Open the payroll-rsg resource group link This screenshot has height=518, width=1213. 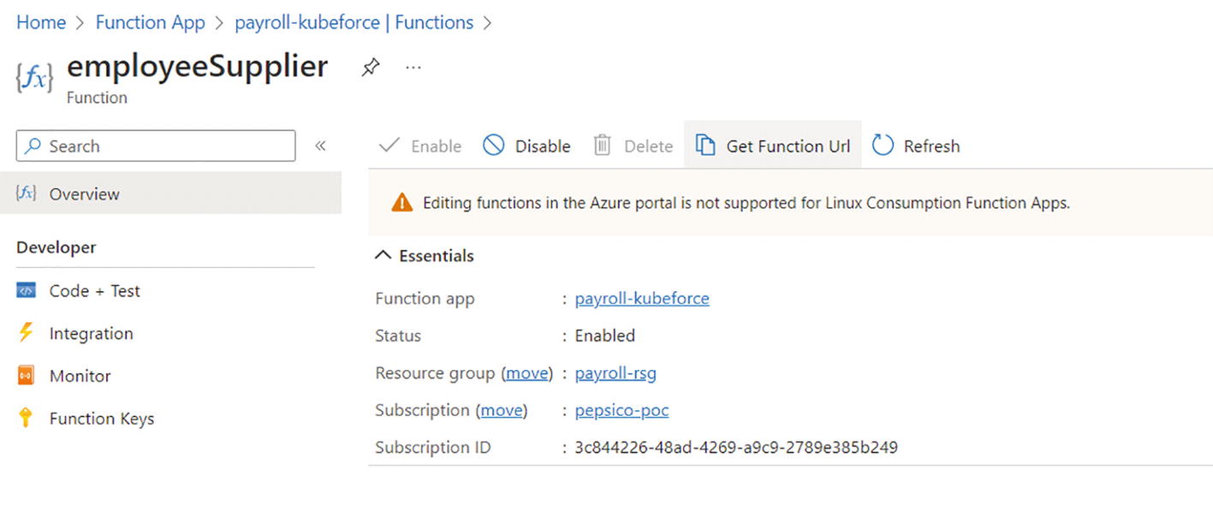tap(615, 373)
